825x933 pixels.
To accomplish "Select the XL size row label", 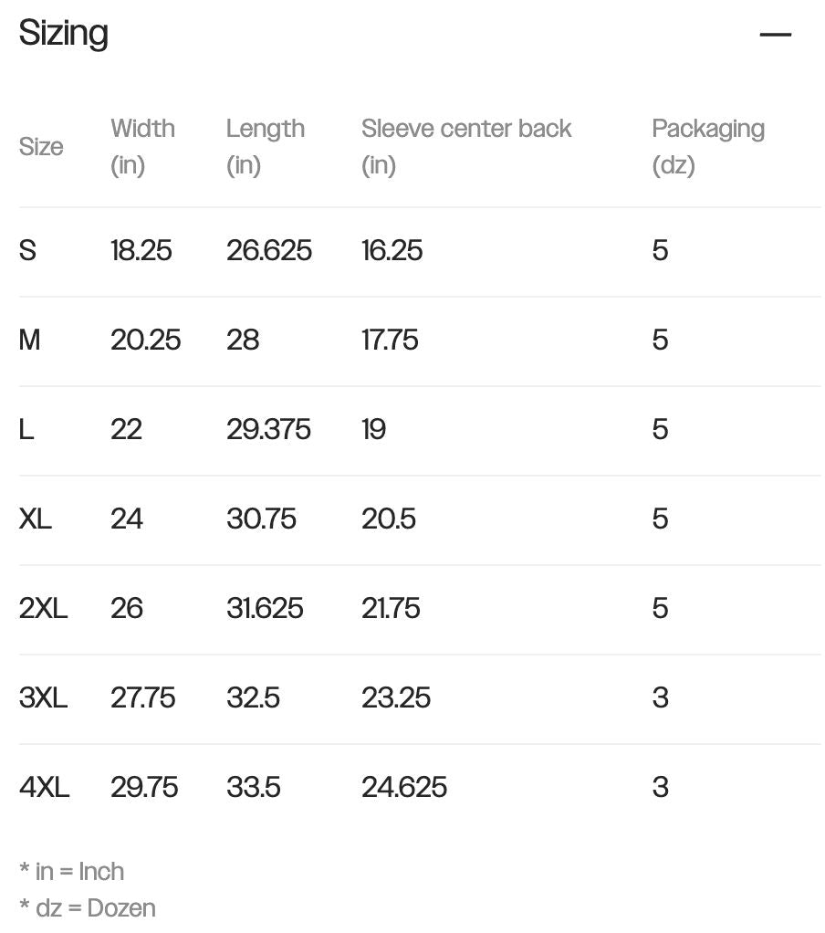I will [x=35, y=519].
